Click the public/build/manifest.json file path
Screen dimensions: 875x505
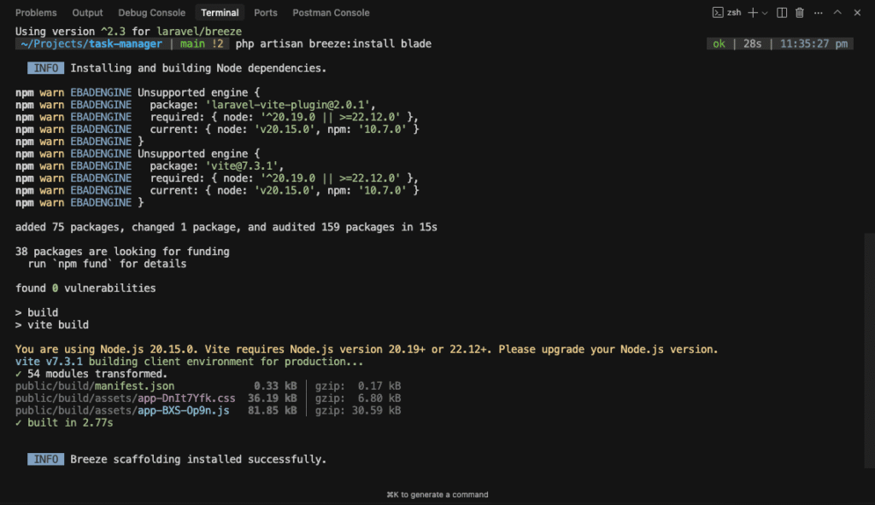pos(95,386)
